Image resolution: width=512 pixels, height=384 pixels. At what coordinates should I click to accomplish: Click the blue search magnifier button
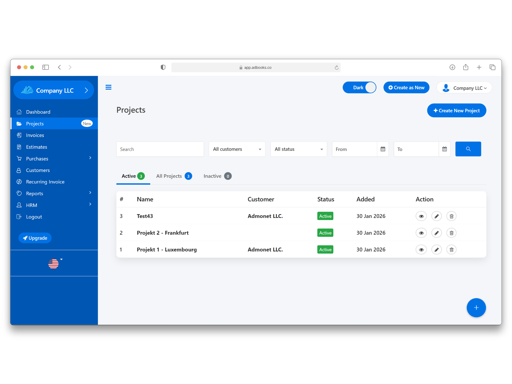pyautogui.click(x=468, y=149)
